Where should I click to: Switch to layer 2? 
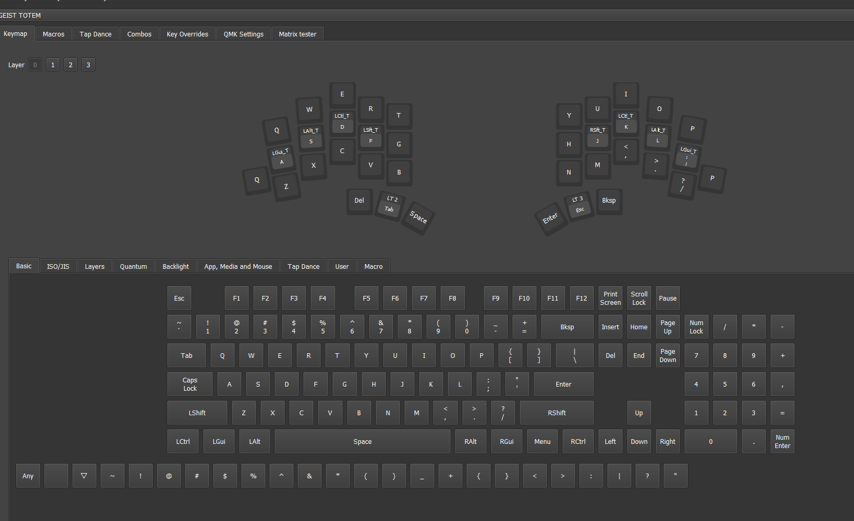70,65
